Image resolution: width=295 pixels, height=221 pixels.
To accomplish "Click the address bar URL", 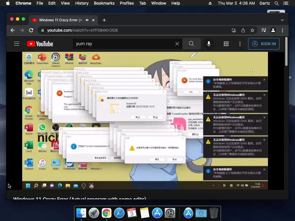I will (x=82, y=30).
